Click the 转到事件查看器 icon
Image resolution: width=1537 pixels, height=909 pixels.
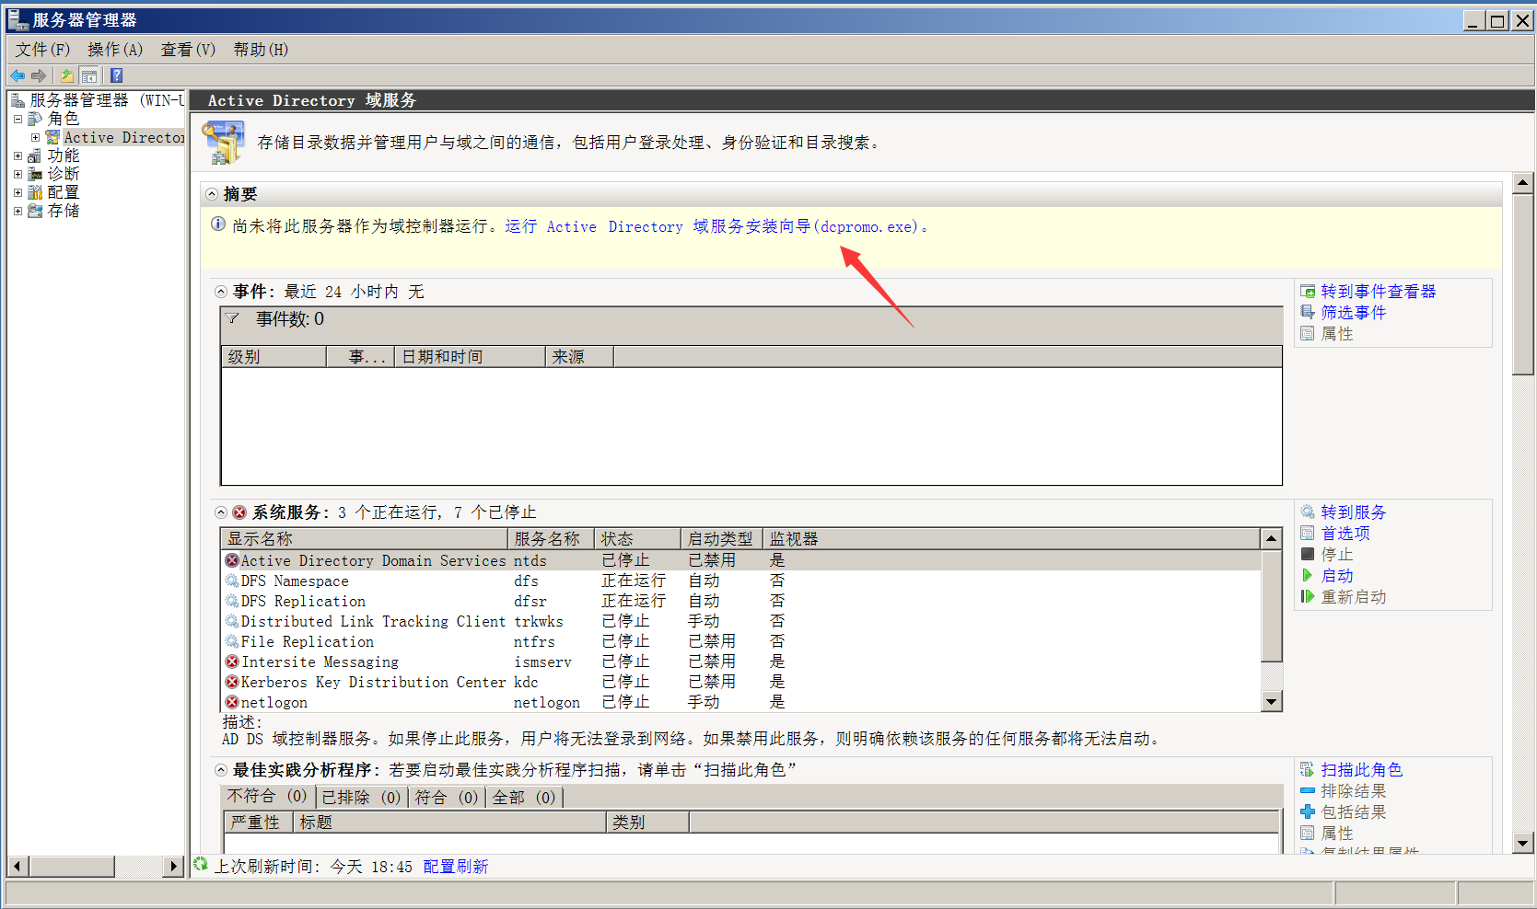[x=1308, y=292]
